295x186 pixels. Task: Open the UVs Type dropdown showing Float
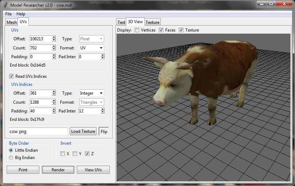pos(92,39)
